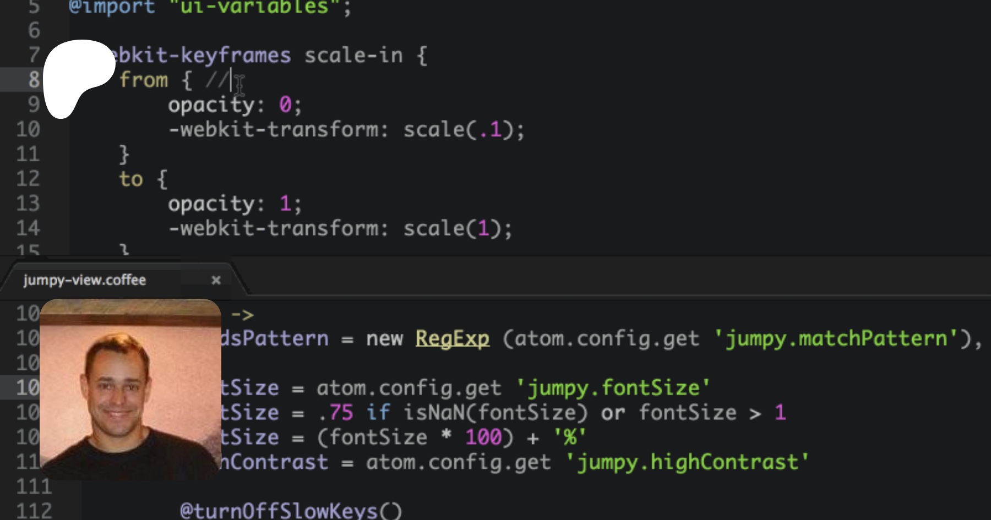The image size is (991, 520).
Task: Place cursor on the 'from' keyword
Action: [x=144, y=80]
